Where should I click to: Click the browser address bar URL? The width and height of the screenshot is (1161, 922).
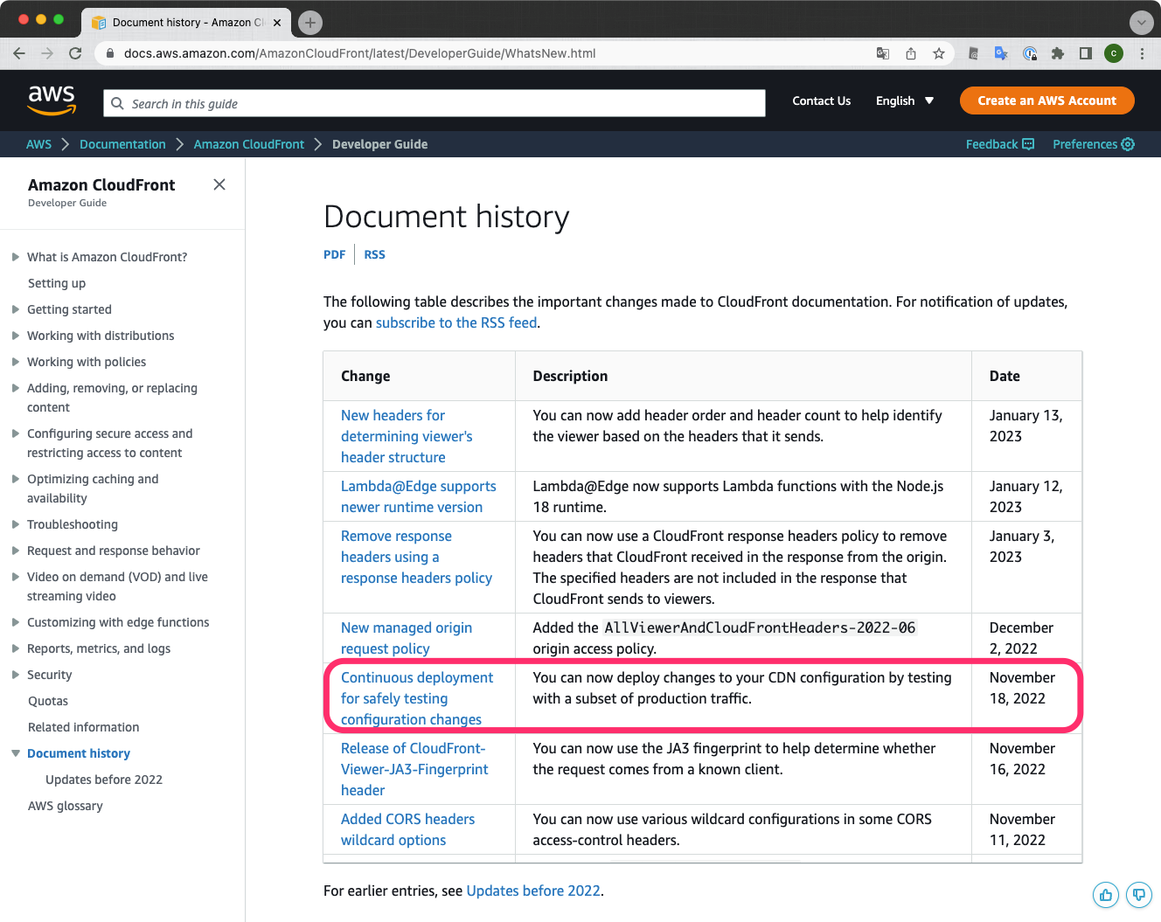coord(359,53)
